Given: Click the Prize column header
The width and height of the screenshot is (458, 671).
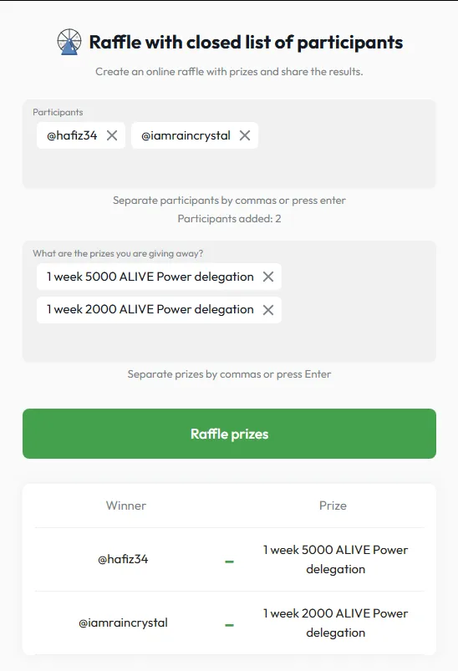Looking at the screenshot, I should [x=333, y=506].
